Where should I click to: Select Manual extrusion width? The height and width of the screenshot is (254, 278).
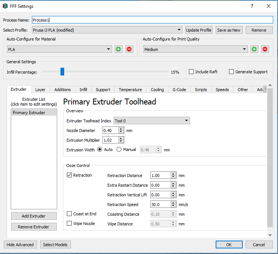119,149
